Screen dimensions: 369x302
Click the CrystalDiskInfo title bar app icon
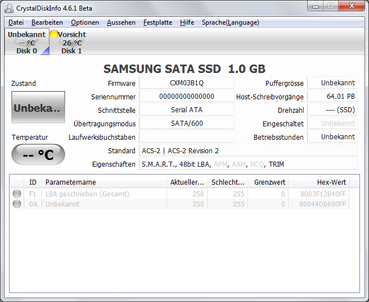(9, 8)
